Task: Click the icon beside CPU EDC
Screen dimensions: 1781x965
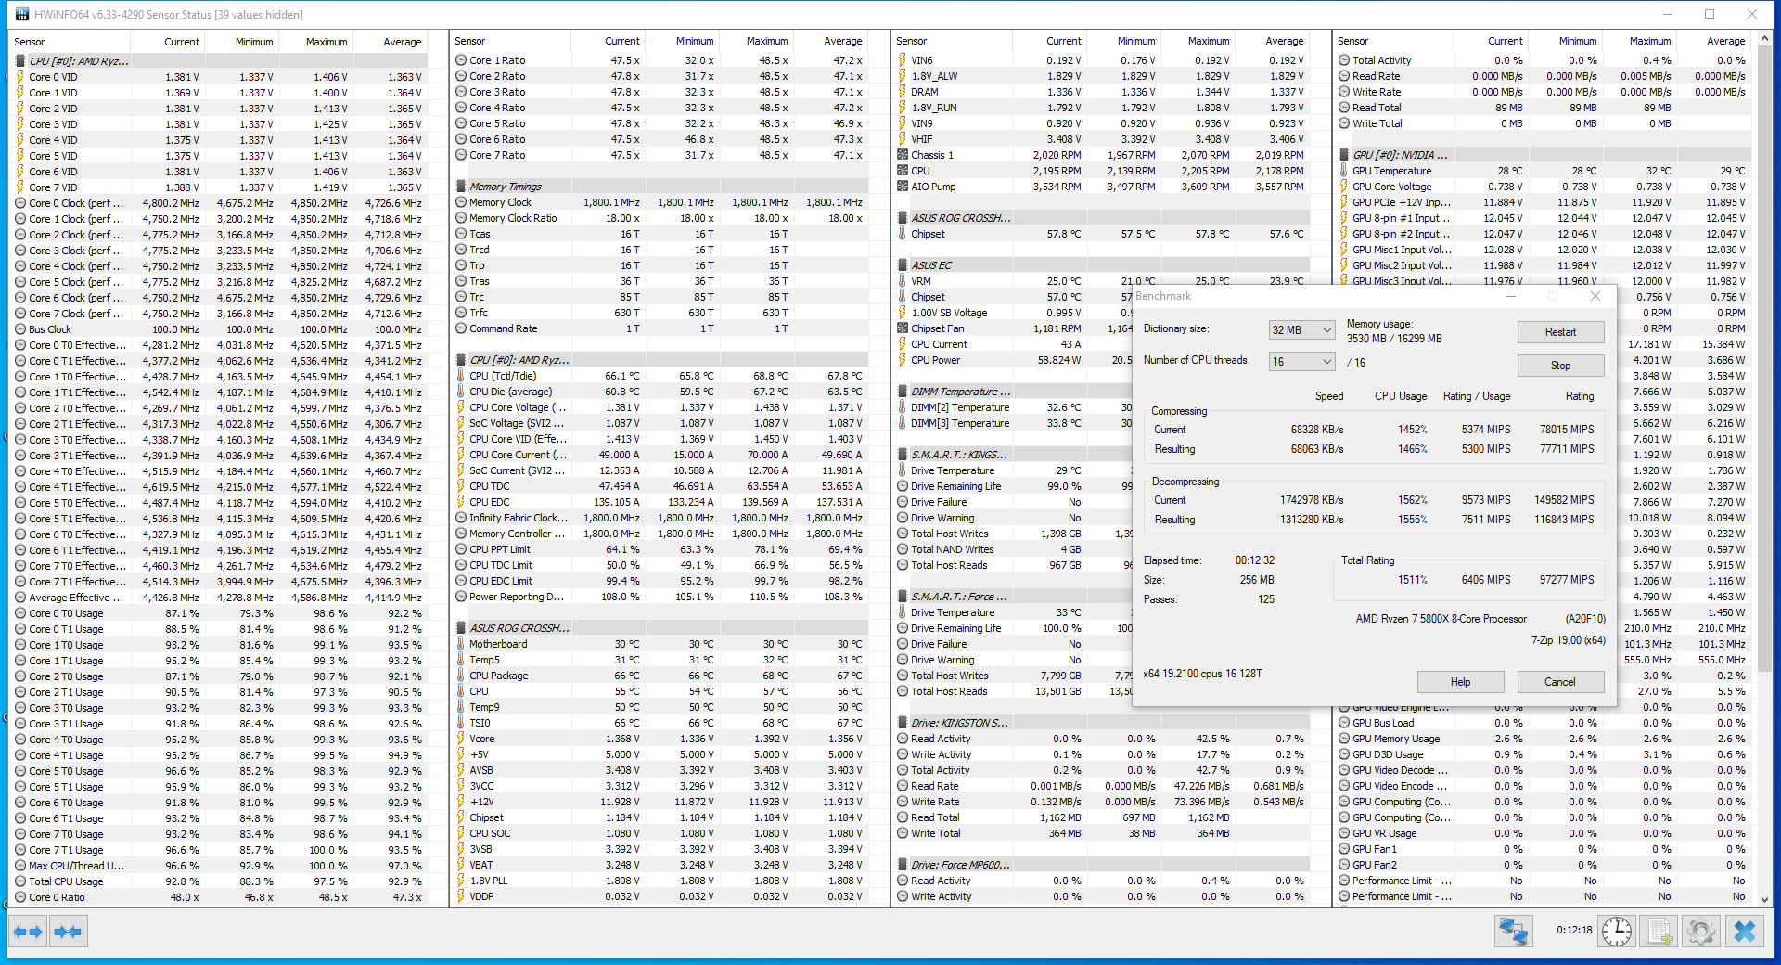Action: 461,502
